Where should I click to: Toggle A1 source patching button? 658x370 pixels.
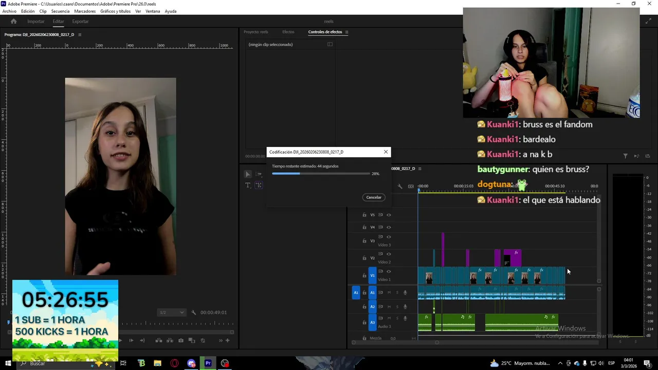[356, 292]
